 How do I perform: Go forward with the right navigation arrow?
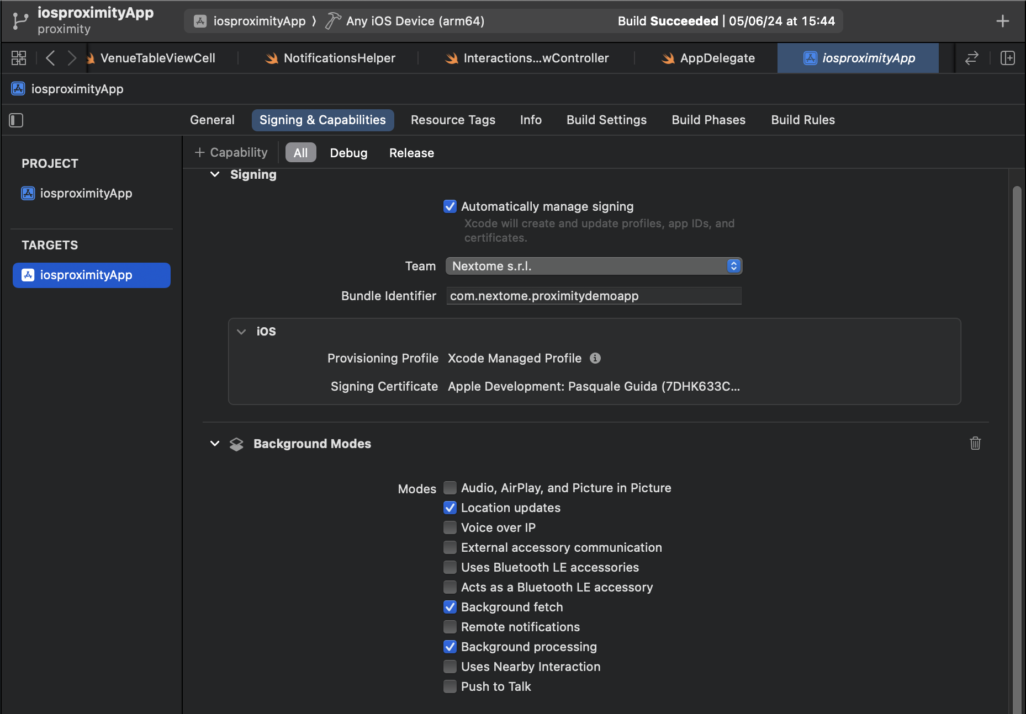(72, 58)
